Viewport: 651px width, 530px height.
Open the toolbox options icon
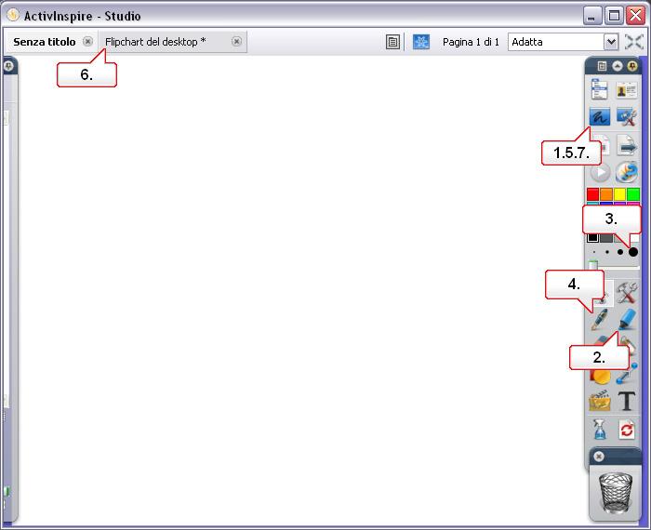pyautogui.click(x=602, y=66)
